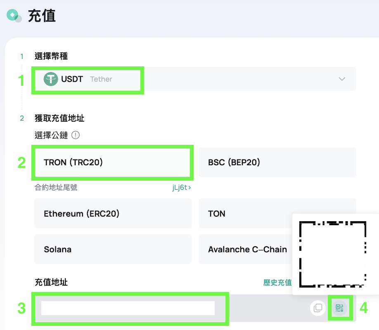Pick the Avalanche C-Chain network
Screen dimensions: 379x330
tap(247, 250)
